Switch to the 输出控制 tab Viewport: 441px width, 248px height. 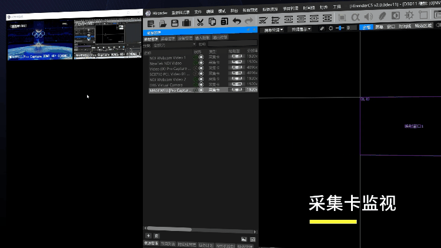[220, 37]
